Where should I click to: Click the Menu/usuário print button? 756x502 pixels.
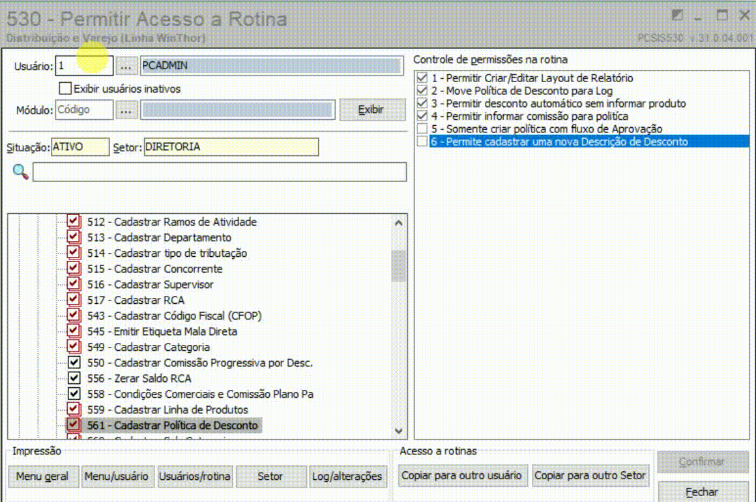click(117, 477)
